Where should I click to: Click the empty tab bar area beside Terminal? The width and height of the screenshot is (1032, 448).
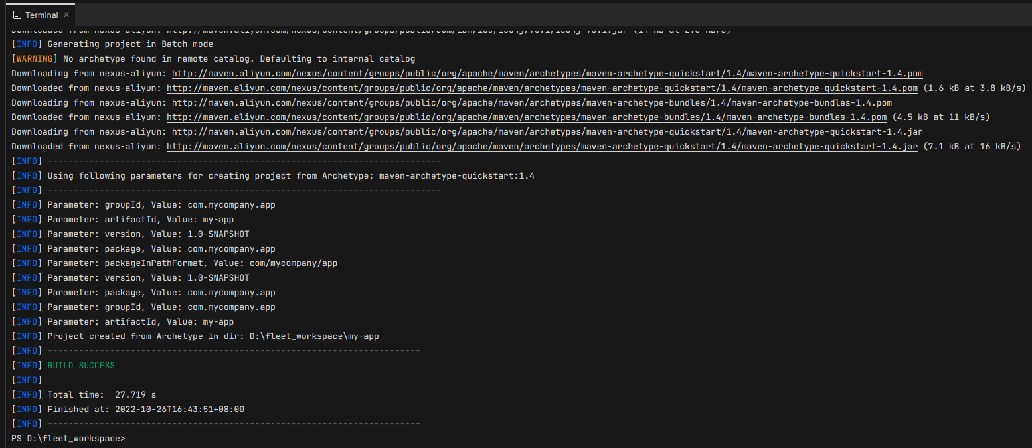[531, 15]
